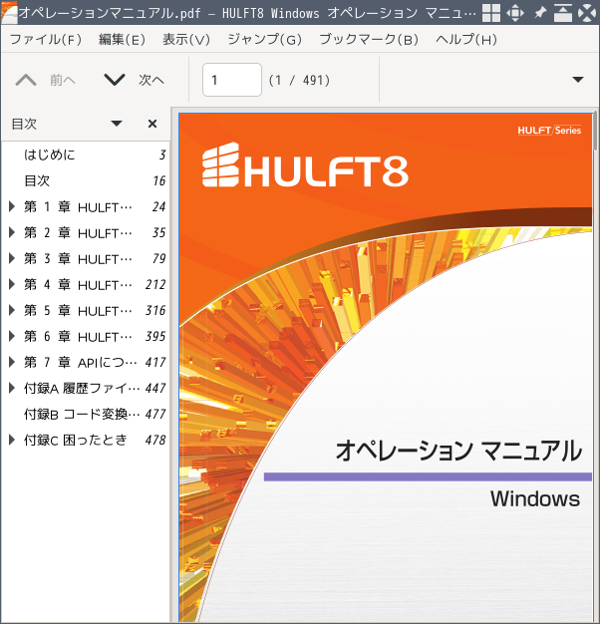This screenshot has width=600, height=624.
Task: Open the 編集(E) menu
Action: tap(122, 40)
